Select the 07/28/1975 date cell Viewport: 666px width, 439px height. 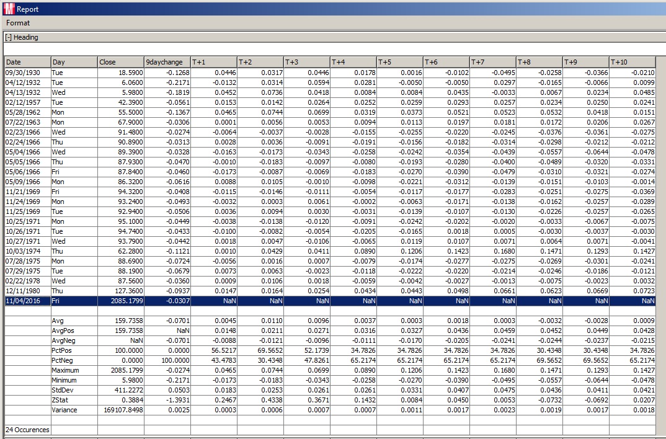click(28, 261)
